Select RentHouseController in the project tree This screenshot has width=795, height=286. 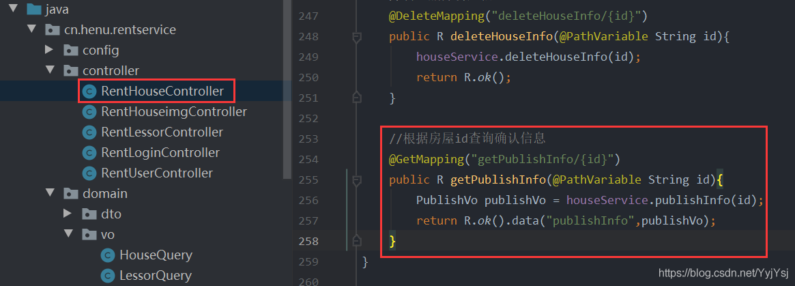tap(162, 91)
